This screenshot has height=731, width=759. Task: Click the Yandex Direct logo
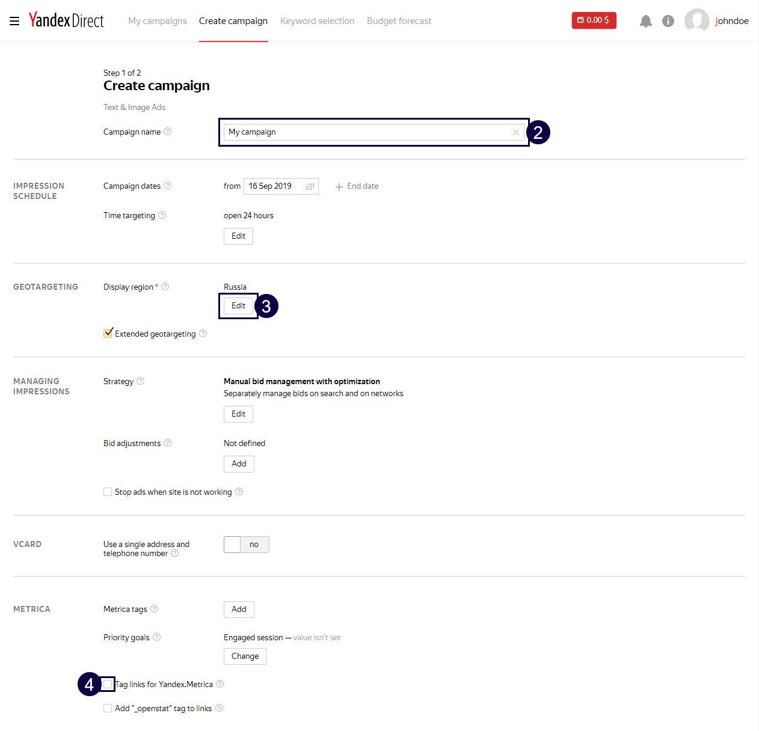(x=66, y=20)
